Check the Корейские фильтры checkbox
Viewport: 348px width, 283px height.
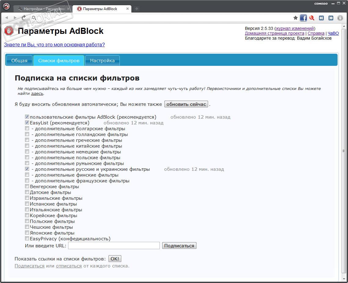[x=27, y=215]
